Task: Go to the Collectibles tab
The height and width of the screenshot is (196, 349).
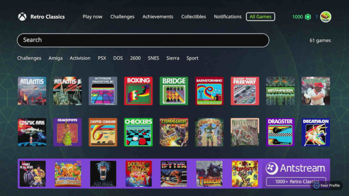Action: tap(194, 17)
